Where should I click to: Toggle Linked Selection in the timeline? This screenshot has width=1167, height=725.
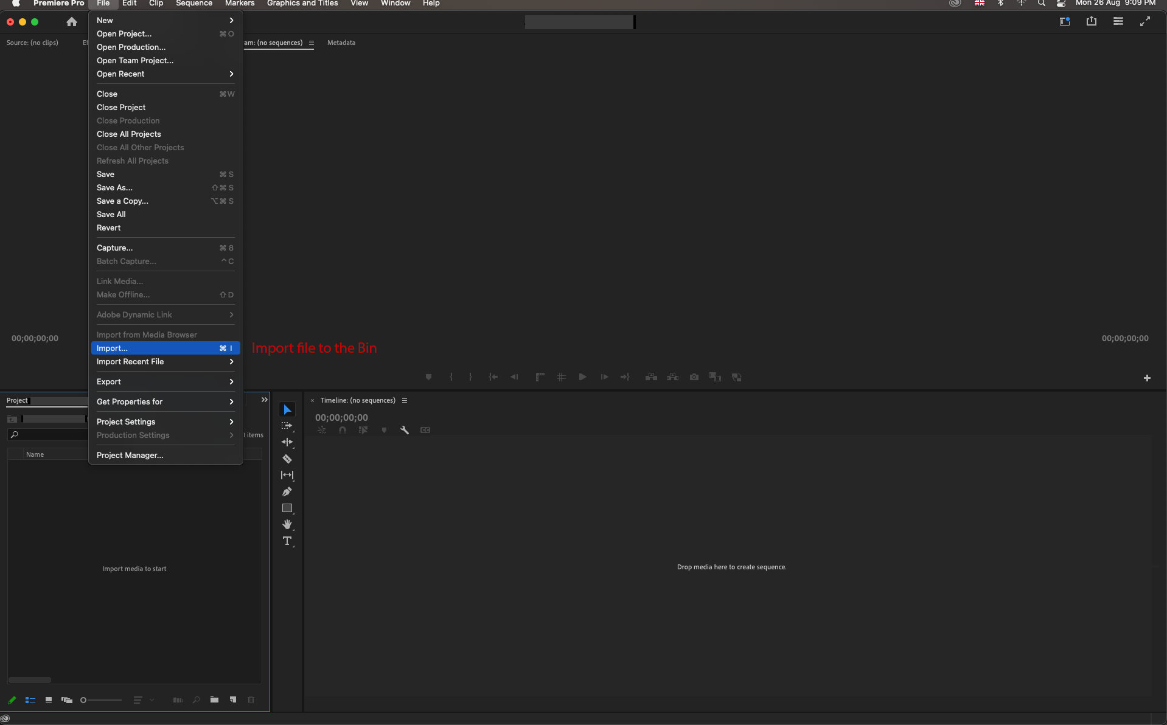pyautogui.click(x=363, y=430)
